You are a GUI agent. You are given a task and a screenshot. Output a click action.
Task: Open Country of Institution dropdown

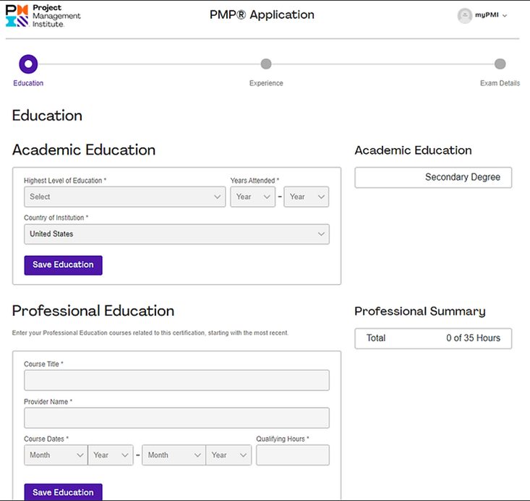pos(176,234)
